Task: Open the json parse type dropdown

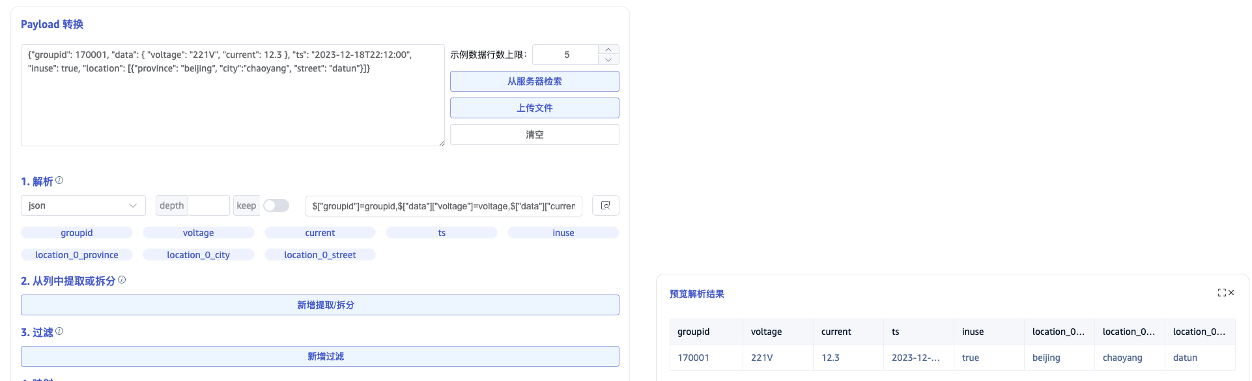Action: 83,205
